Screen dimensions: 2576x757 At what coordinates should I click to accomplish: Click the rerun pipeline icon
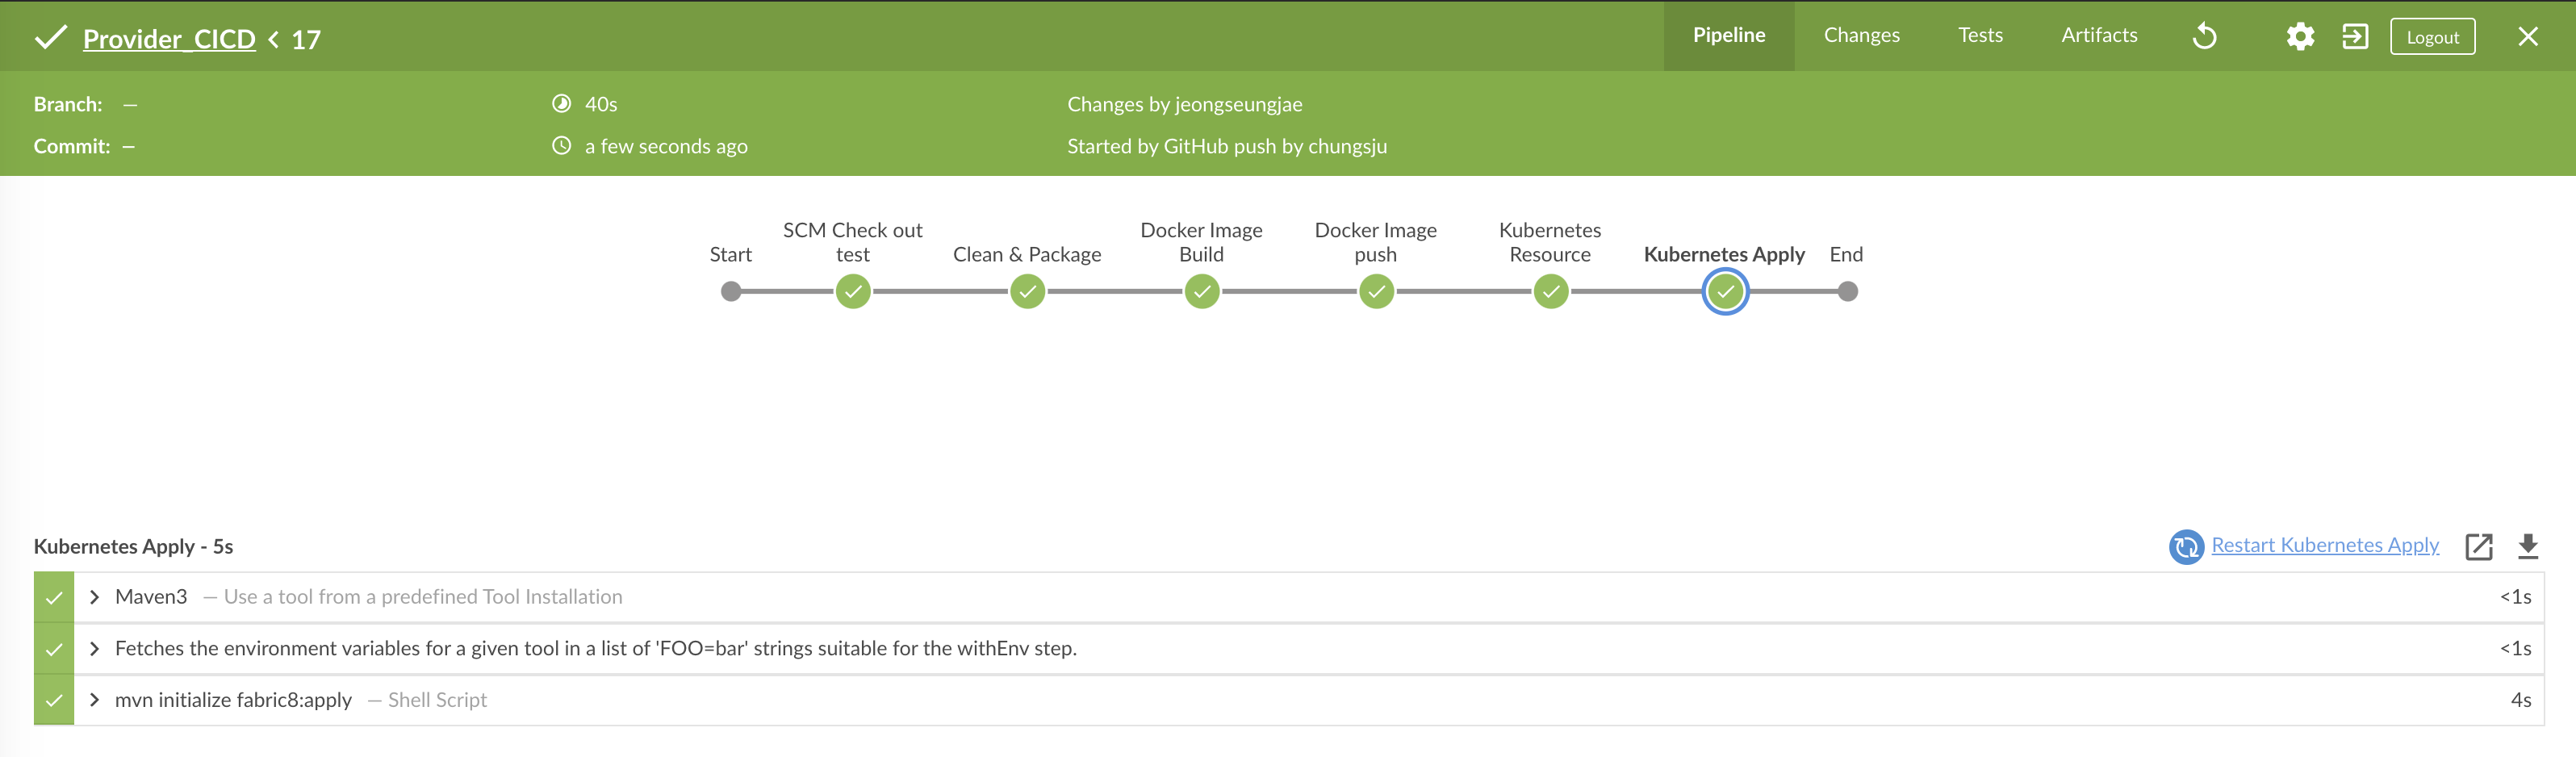[x=2205, y=37]
